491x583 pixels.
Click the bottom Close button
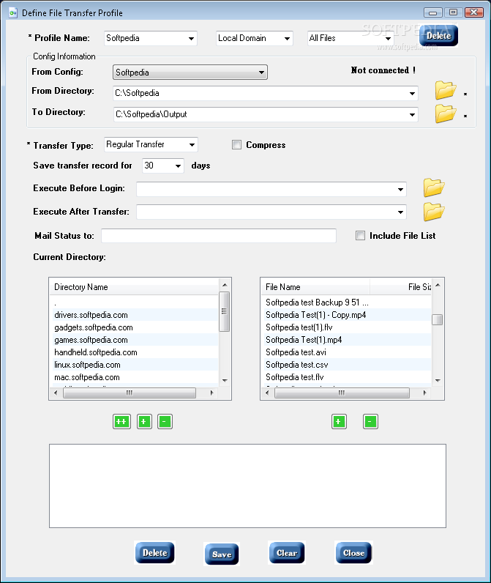354,553
